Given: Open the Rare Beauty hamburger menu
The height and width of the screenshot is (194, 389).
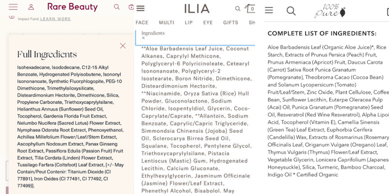Looking at the screenshot, I should click(x=13, y=7).
